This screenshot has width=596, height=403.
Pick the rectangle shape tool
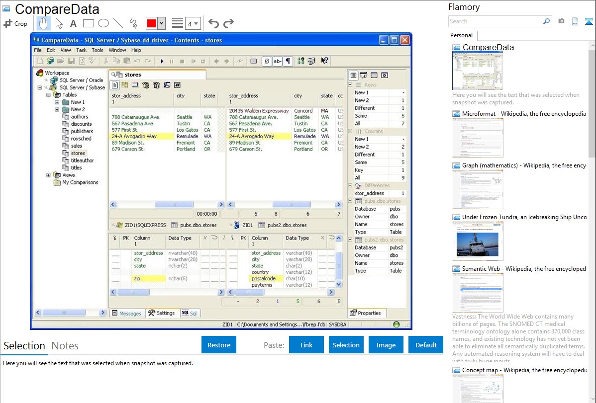[88, 23]
